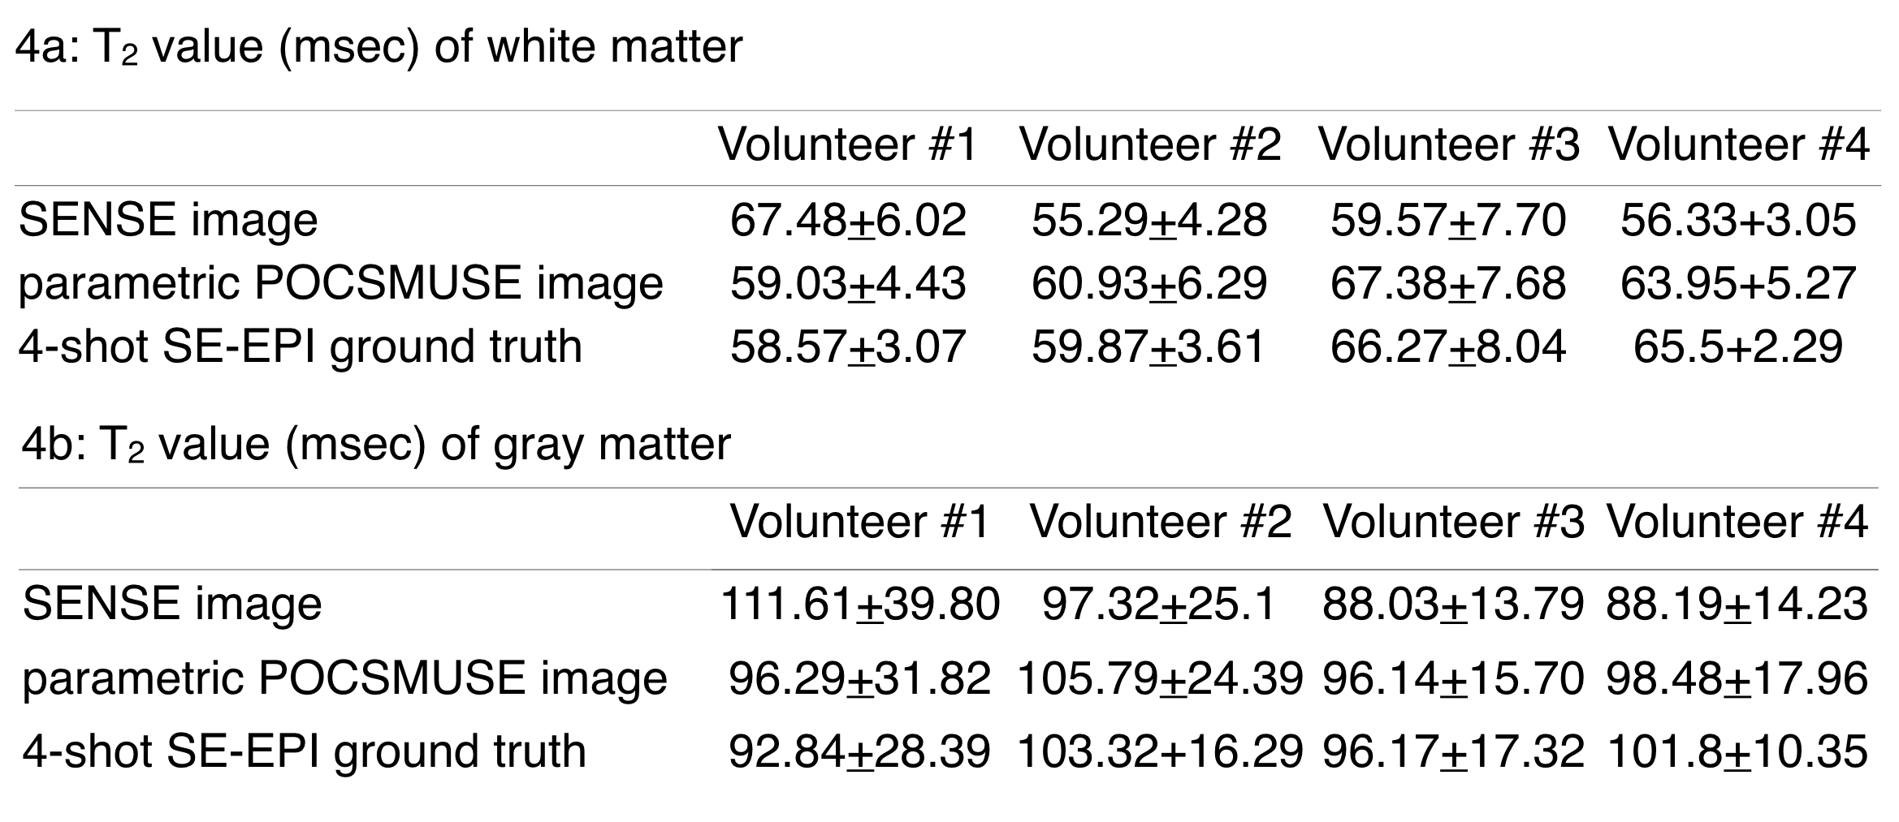The height and width of the screenshot is (822, 1899).
Task: Select Volunteer #1 header in white matter table
Action: (x=847, y=145)
